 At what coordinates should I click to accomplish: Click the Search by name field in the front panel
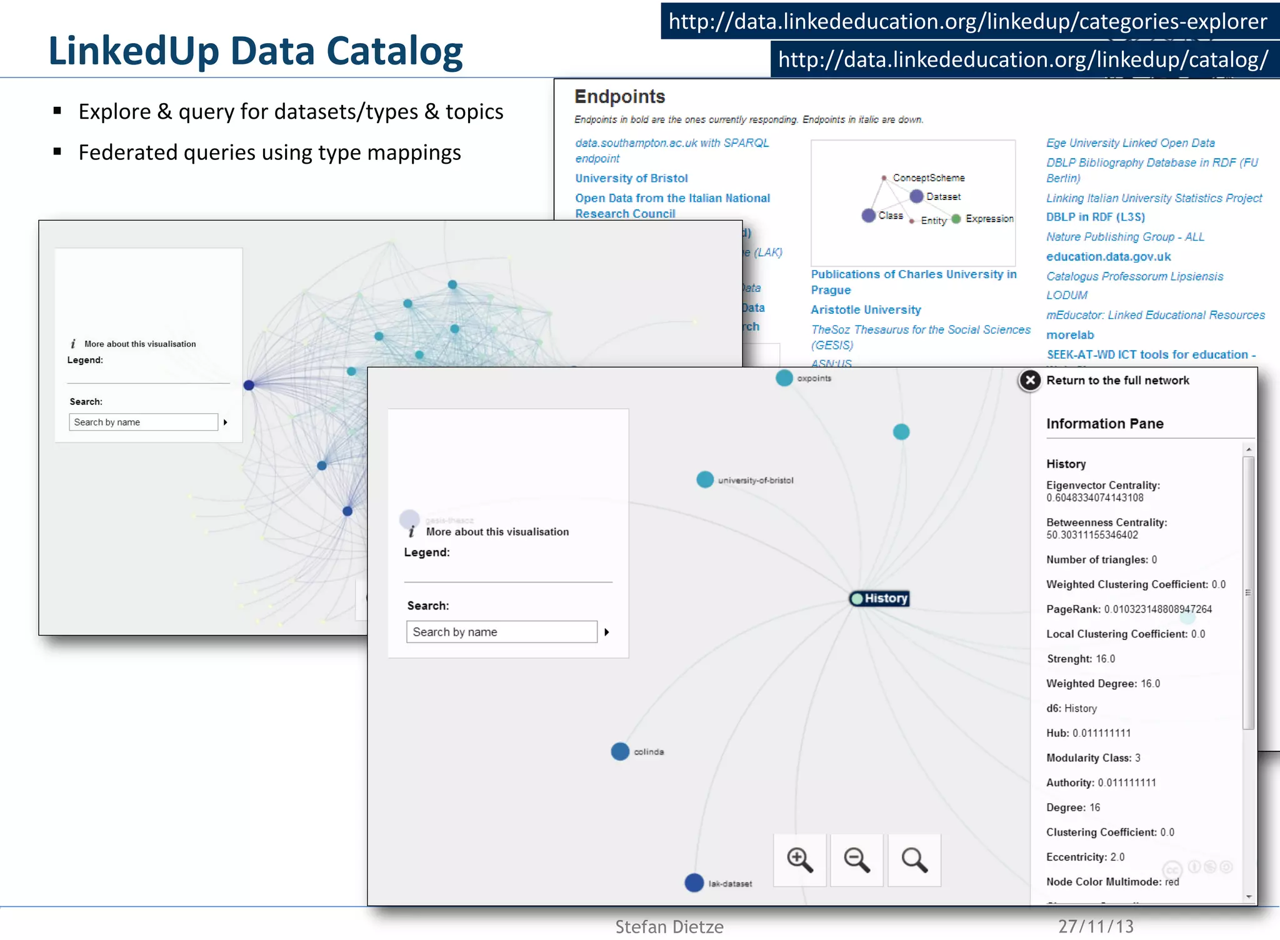(501, 632)
